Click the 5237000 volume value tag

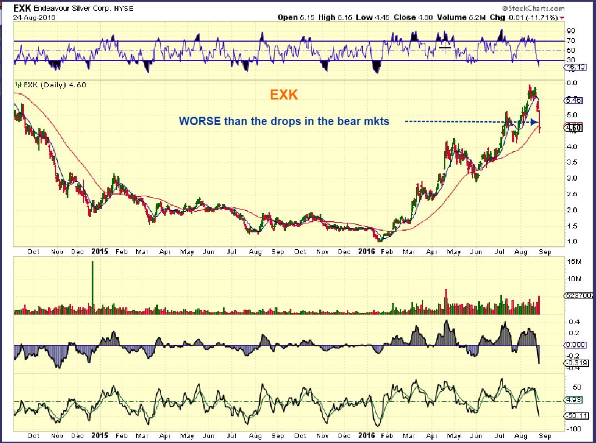point(579,296)
